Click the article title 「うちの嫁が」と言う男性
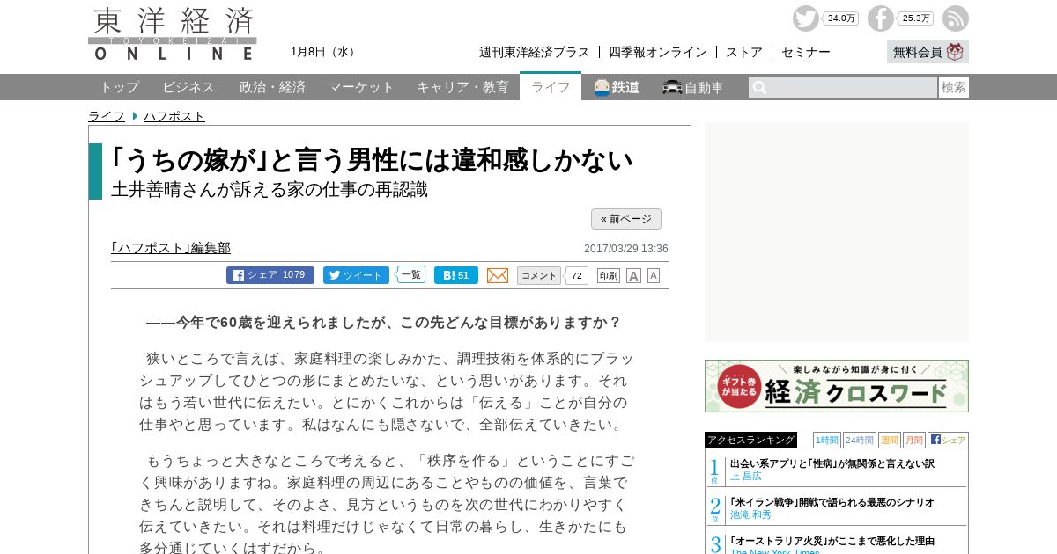This screenshot has height=554, width=1057. pos(373,160)
